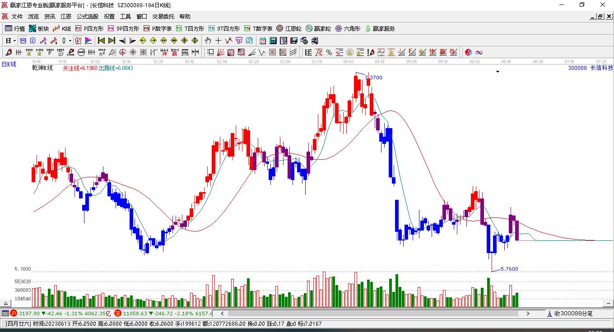Open the P数字表 number table
Image resolution: width=614 pixels, height=332 pixels.
click(158, 28)
